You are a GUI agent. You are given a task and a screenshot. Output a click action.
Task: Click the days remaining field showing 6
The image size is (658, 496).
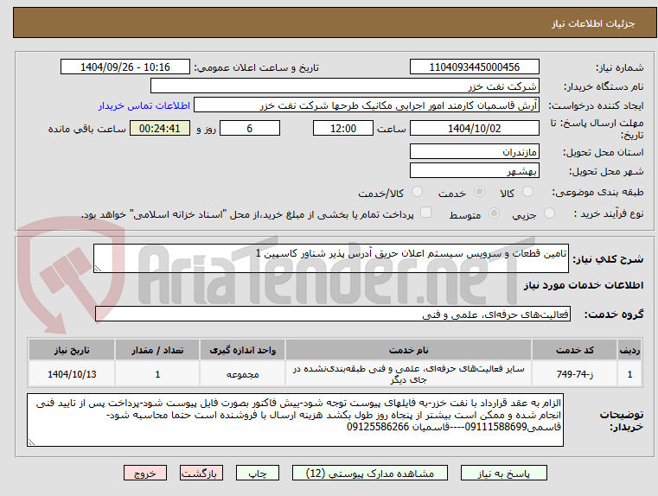pos(250,128)
